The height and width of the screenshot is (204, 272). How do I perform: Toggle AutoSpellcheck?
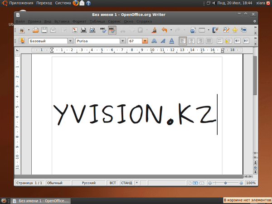click(112, 30)
